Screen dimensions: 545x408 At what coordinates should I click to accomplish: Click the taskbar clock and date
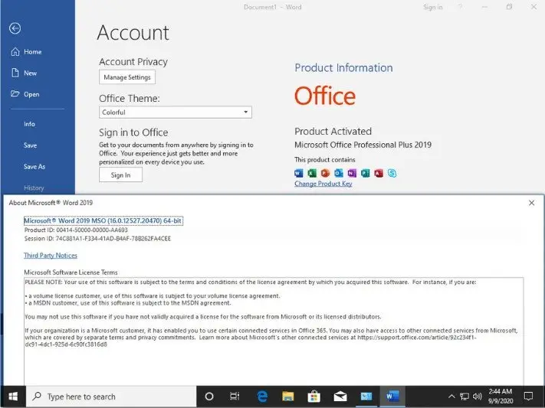(x=501, y=397)
